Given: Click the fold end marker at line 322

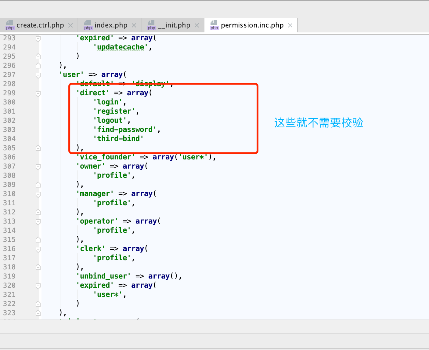Looking at the screenshot, I should 38,304.
